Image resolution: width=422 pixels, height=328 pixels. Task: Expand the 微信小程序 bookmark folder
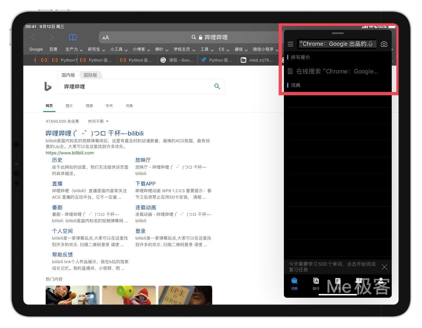pyautogui.click(x=266, y=49)
